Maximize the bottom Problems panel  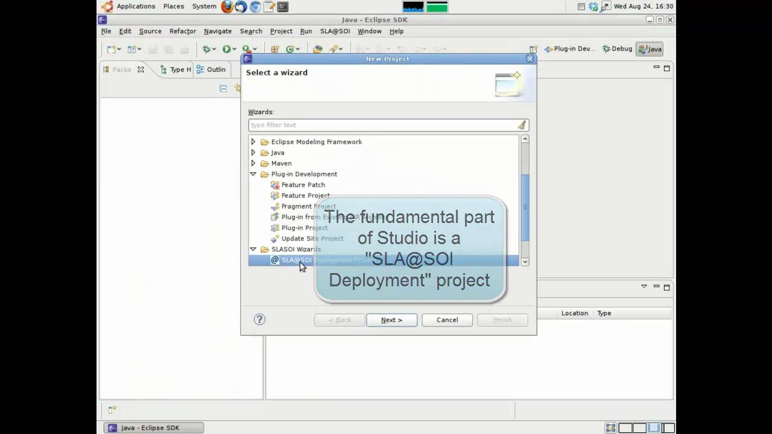coord(667,287)
